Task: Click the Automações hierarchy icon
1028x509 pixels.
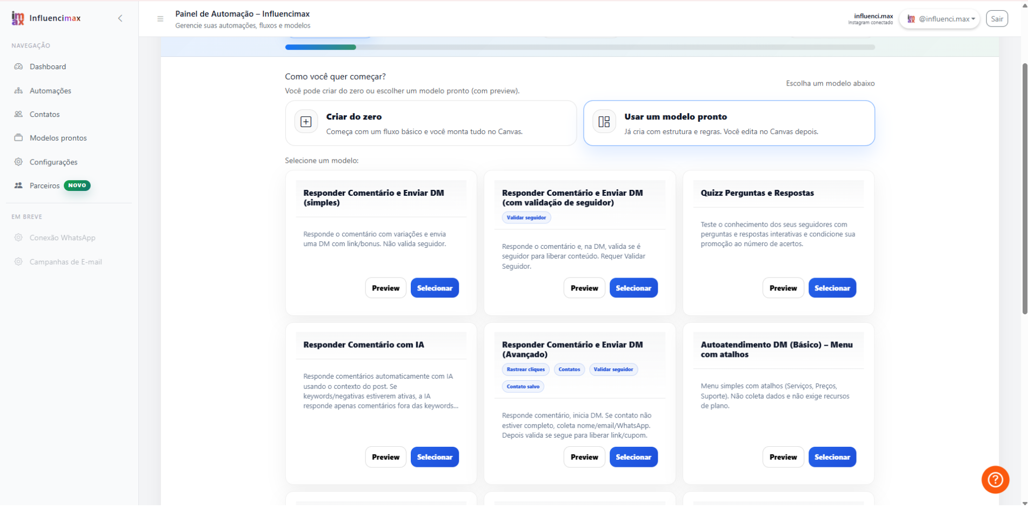Action: click(18, 90)
